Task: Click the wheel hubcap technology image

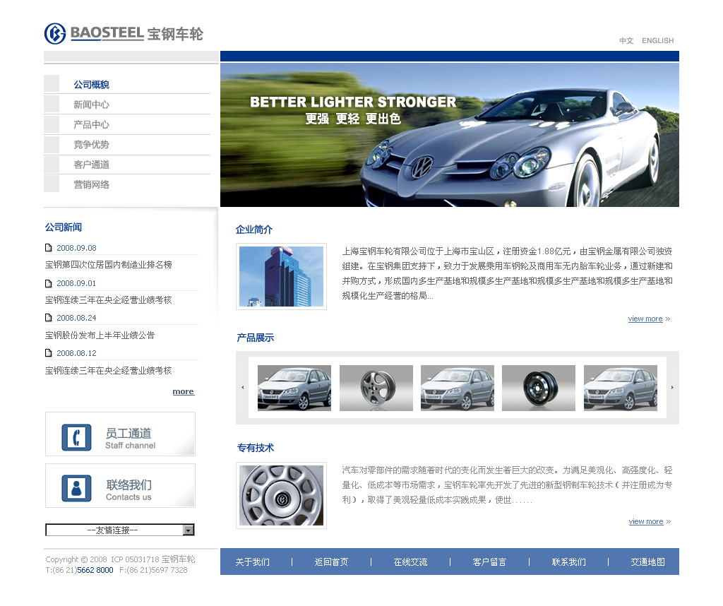Action: tap(281, 495)
